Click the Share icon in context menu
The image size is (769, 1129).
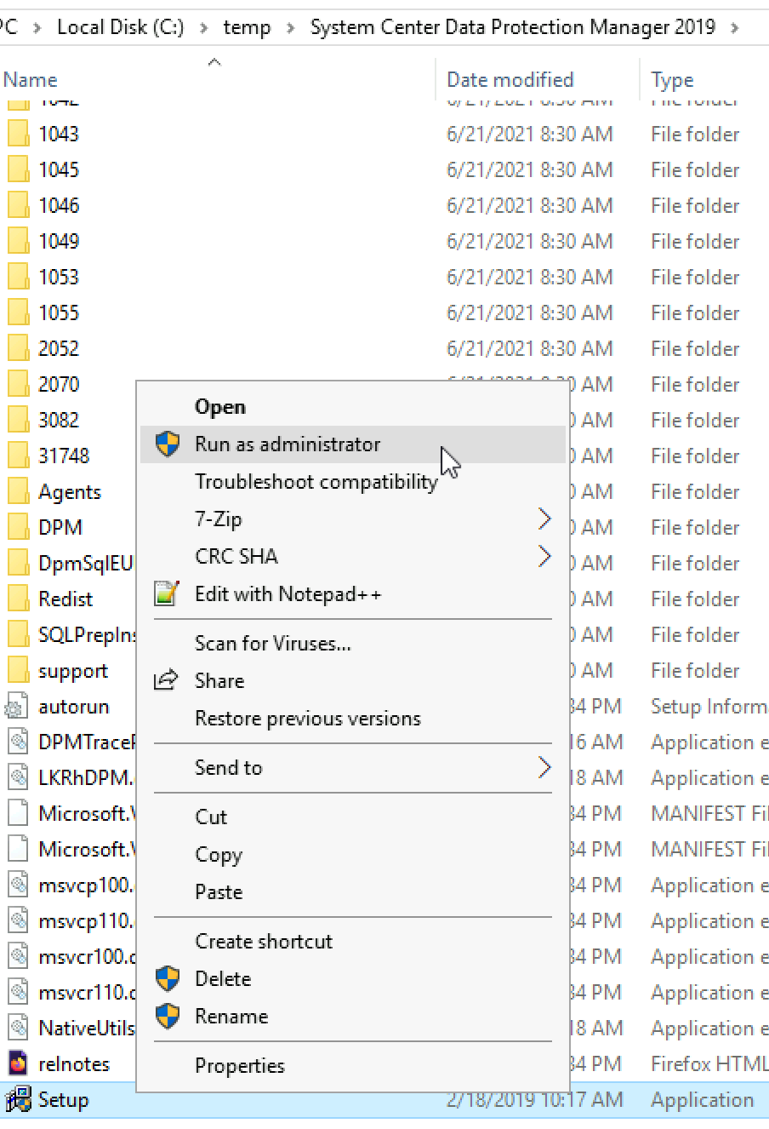tap(166, 680)
